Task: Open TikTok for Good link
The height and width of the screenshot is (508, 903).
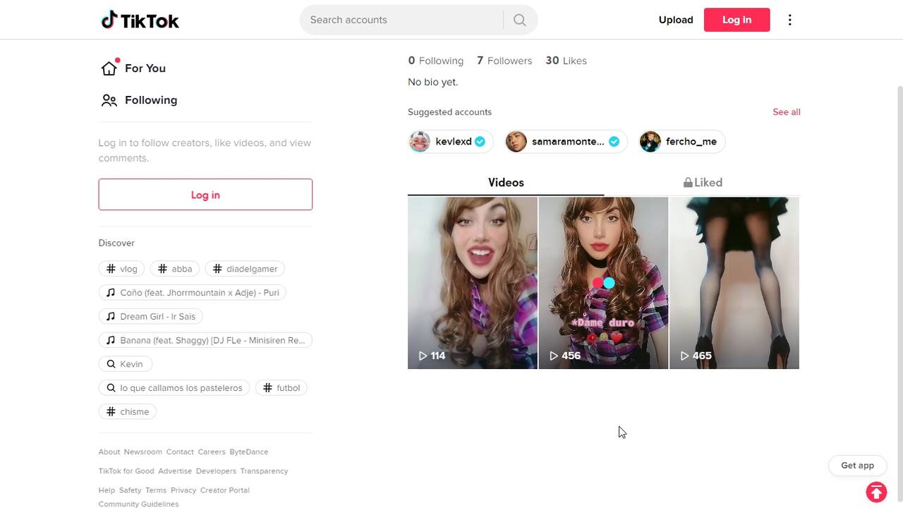Action: (x=126, y=471)
